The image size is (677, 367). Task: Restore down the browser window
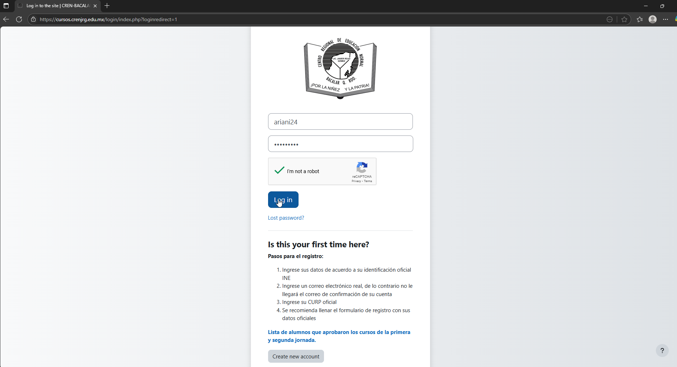[662, 6]
